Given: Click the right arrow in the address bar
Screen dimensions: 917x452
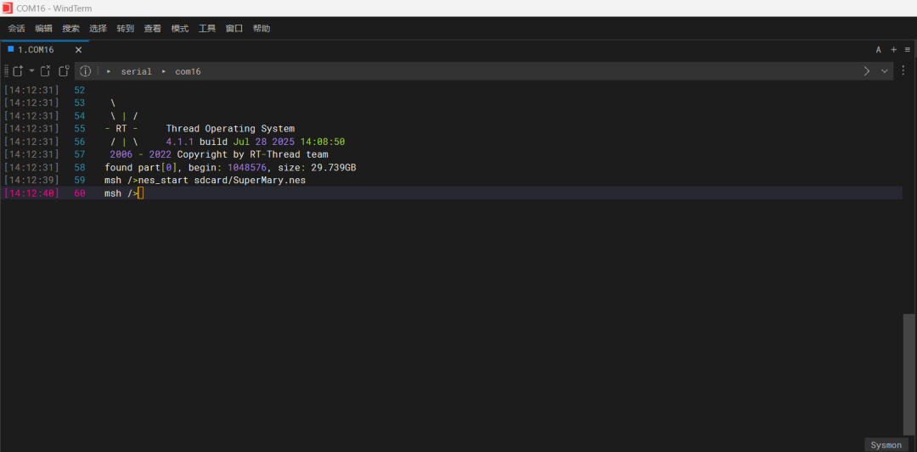Looking at the screenshot, I should tap(866, 71).
